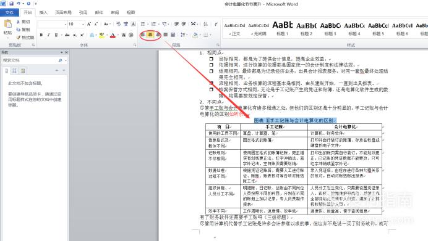Clear formatting with the eraser icon

point(119,24)
